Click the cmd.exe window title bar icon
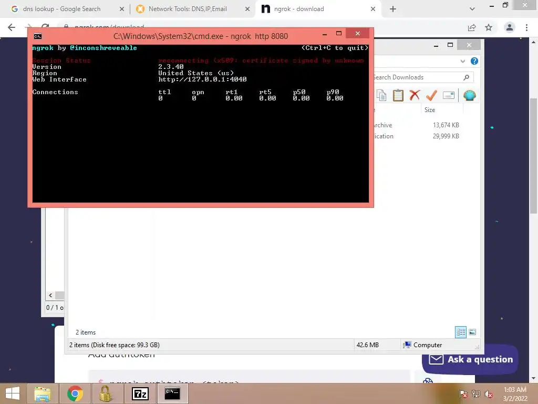This screenshot has height=404, width=538. click(38, 36)
